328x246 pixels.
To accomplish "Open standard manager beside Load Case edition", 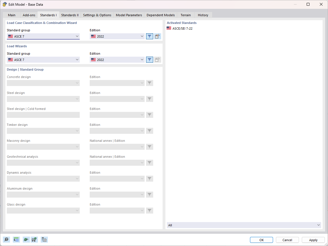I will (x=157, y=36).
